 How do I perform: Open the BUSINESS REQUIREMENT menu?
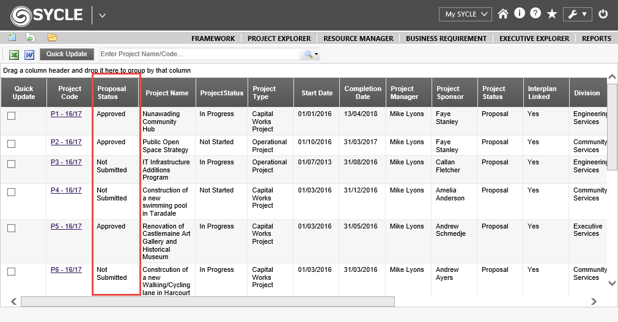446,38
